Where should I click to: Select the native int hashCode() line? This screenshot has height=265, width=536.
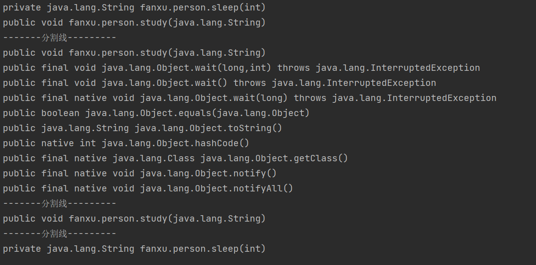pyautogui.click(x=126, y=143)
